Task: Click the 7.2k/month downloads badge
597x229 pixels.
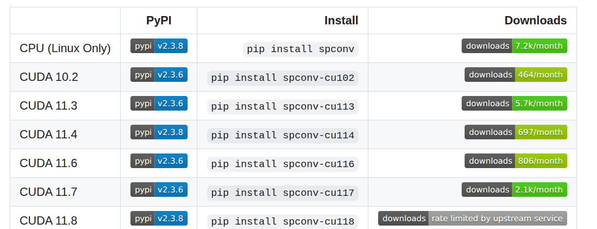Action: (514, 46)
